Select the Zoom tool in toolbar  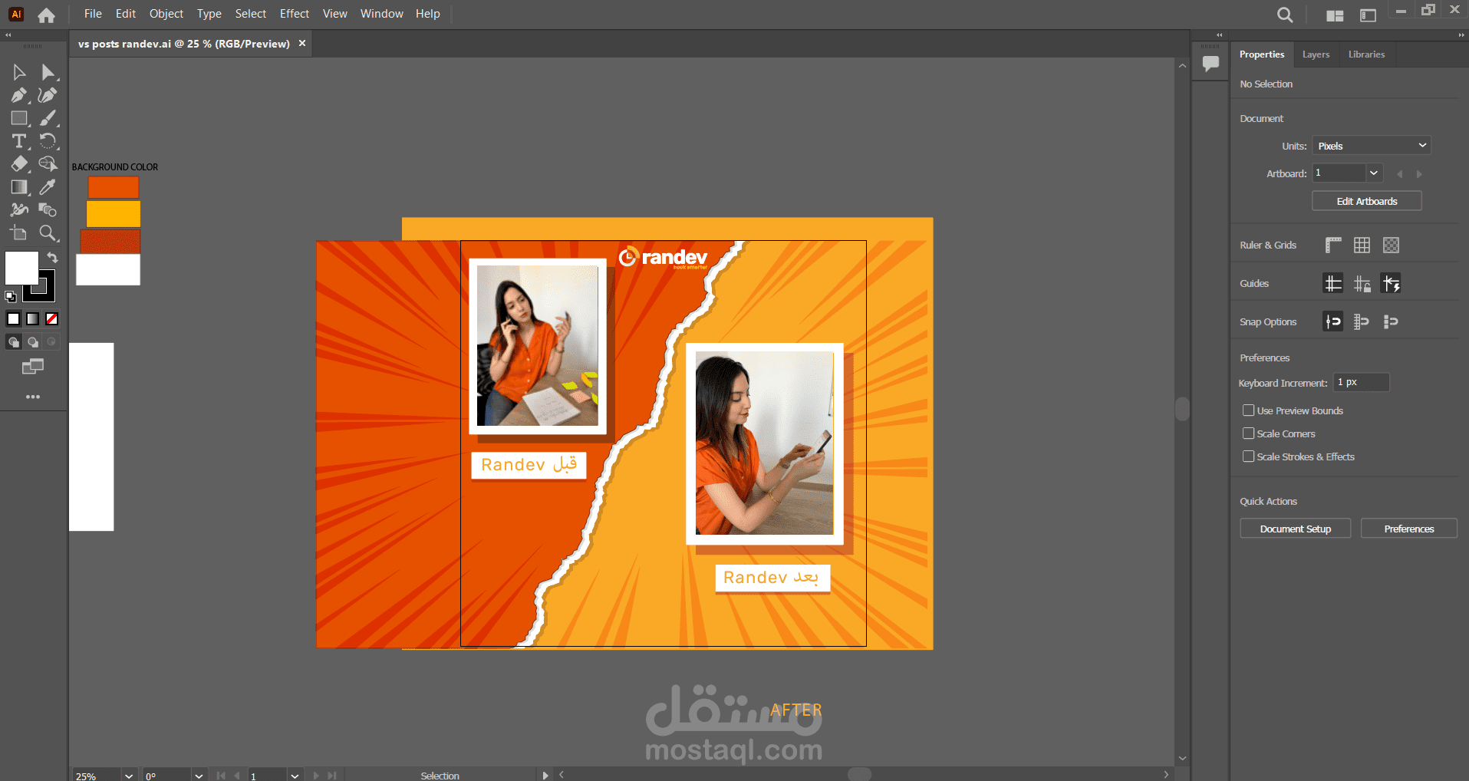48,233
